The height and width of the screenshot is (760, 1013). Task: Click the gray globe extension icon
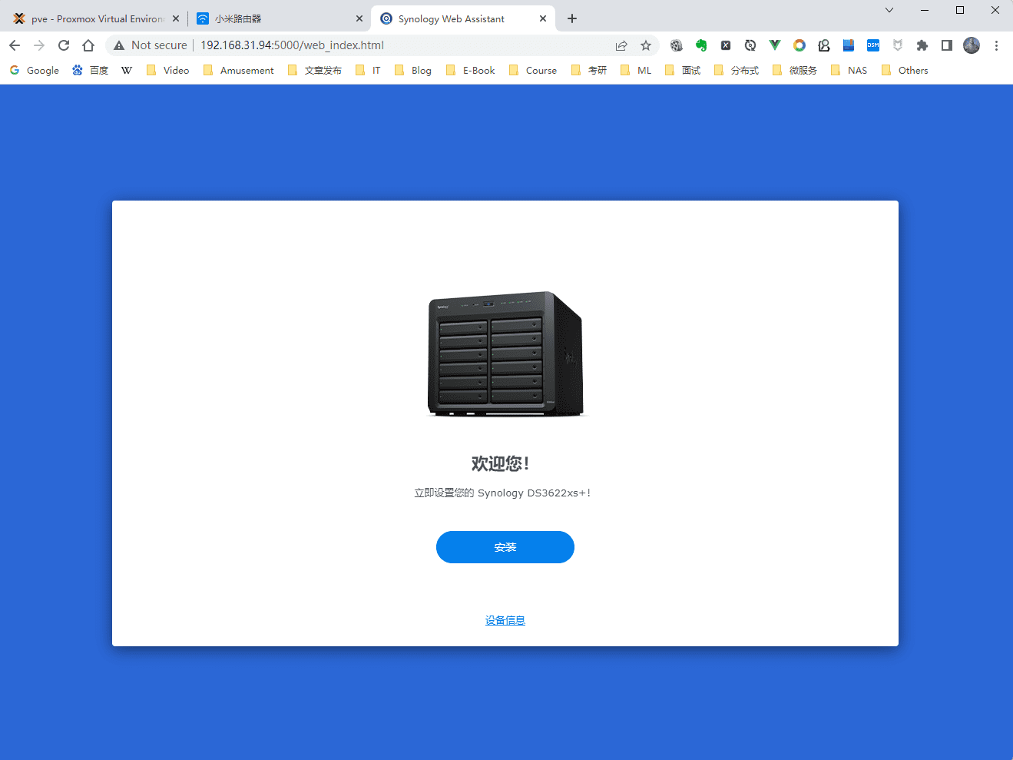[677, 45]
